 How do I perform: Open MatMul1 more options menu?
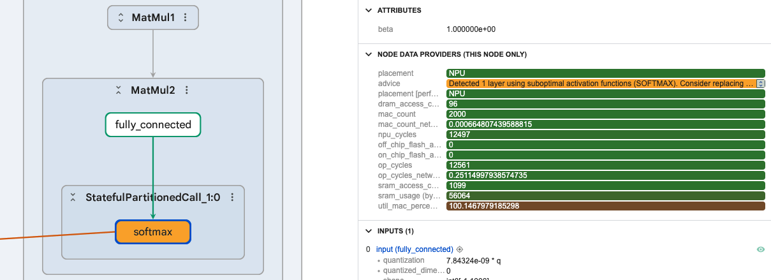pos(186,18)
